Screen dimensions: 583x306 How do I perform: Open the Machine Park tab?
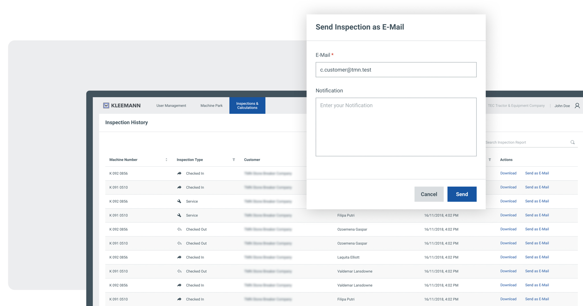[x=212, y=106]
